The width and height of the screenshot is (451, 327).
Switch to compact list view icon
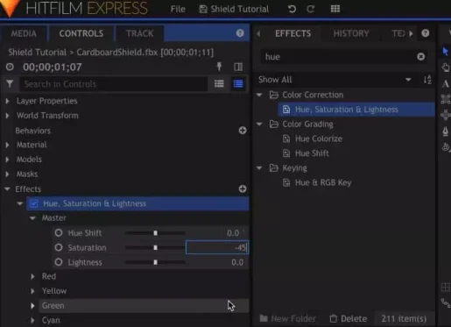(x=219, y=84)
